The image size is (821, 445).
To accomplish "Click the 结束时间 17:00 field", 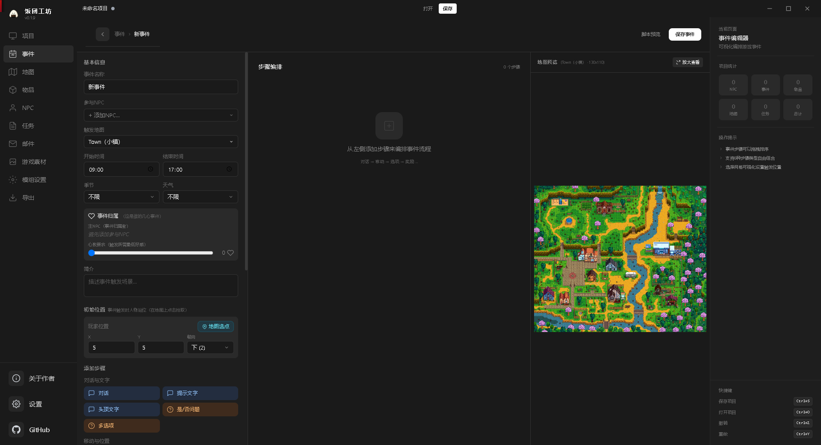I will pyautogui.click(x=201, y=169).
